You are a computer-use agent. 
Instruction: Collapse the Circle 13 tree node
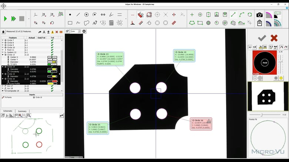click(x=3, y=55)
